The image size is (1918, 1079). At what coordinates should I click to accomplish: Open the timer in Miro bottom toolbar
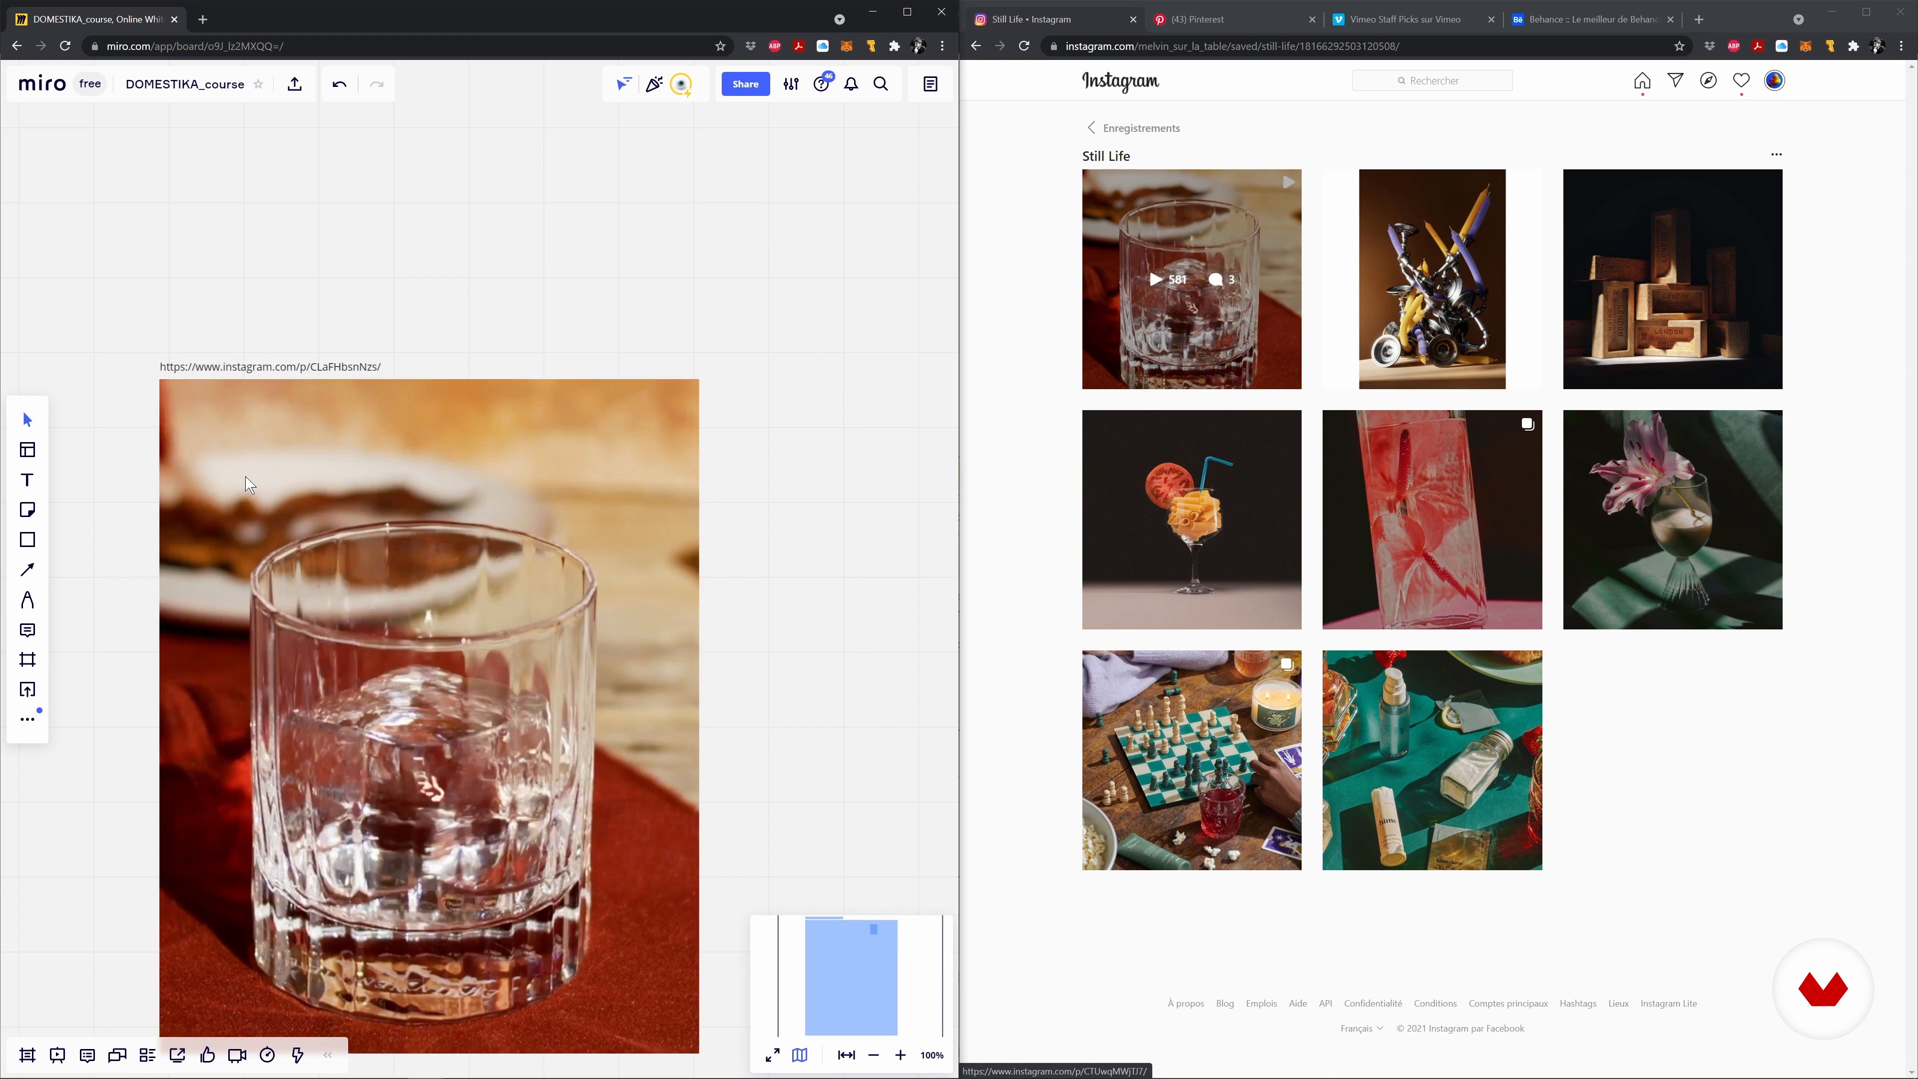click(x=267, y=1055)
